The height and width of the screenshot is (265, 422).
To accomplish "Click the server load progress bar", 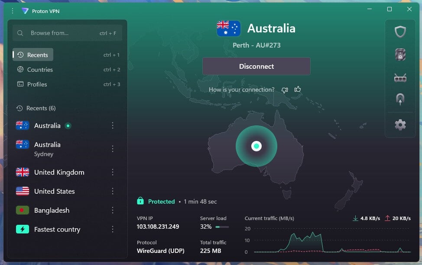I will coord(222,227).
